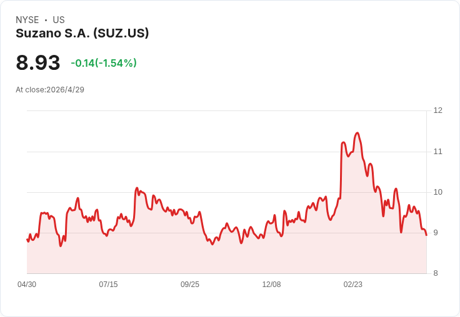The width and height of the screenshot is (460, 317).
Task: Click the NYSE exchange label
Action: [27, 20]
